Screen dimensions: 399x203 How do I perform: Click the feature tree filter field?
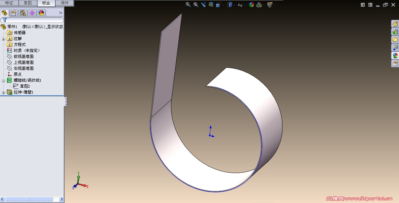(x=32, y=20)
